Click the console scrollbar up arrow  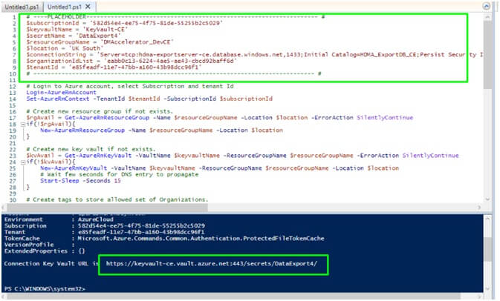click(x=488, y=219)
